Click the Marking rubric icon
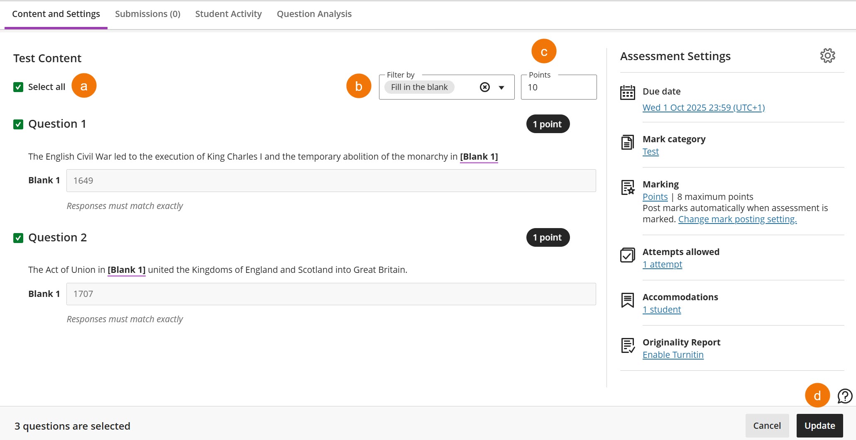 pyautogui.click(x=627, y=187)
